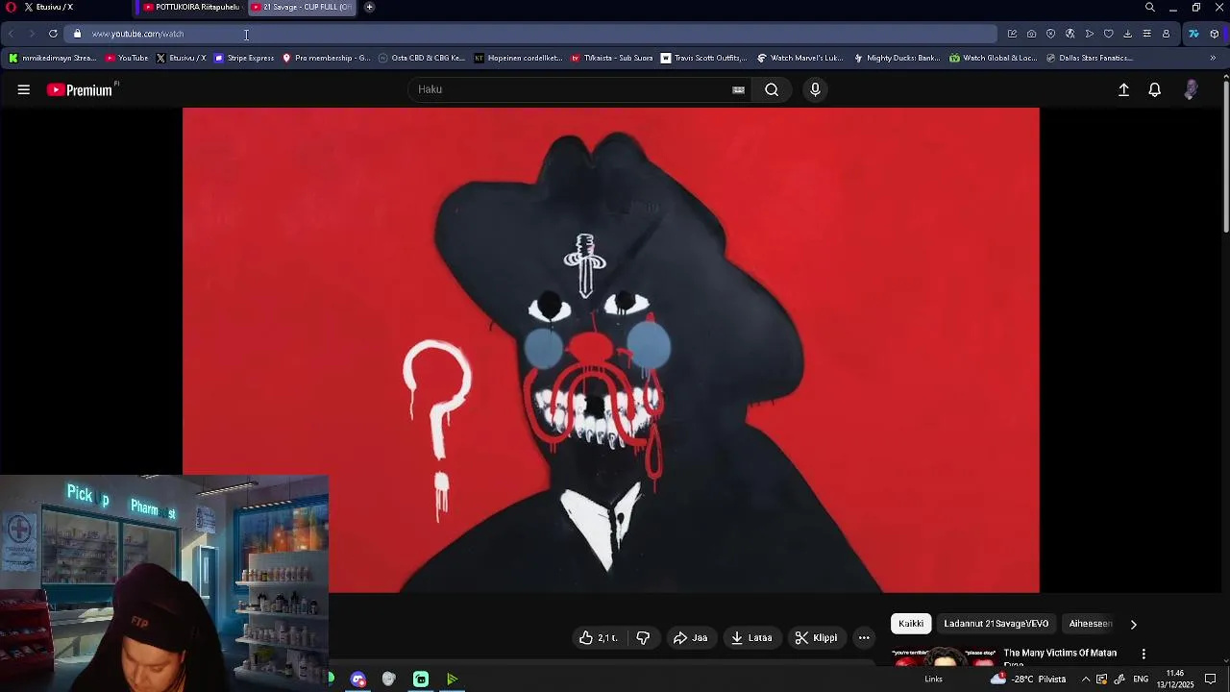This screenshot has height=692, width=1230.
Task: Open browser downloads icon
Action: point(1127,34)
